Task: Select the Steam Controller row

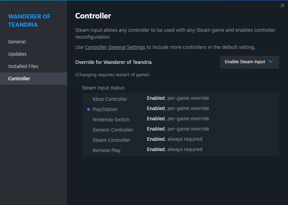Action: tap(111, 140)
